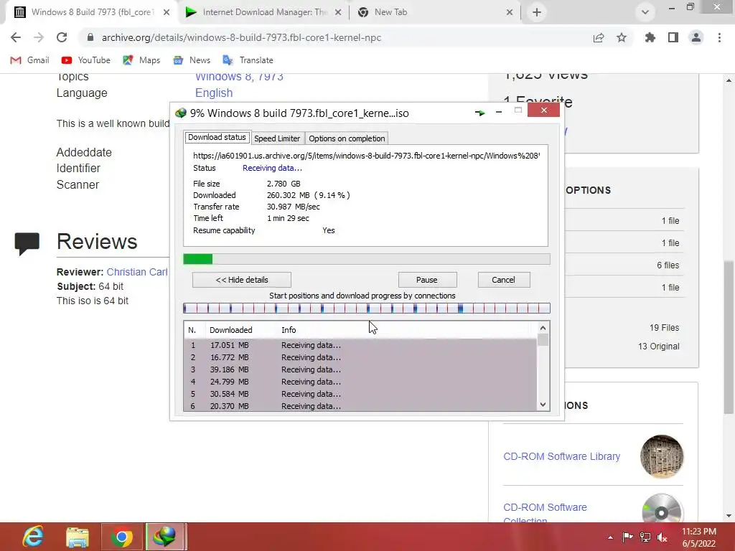Close the IDM download dialog

click(544, 110)
